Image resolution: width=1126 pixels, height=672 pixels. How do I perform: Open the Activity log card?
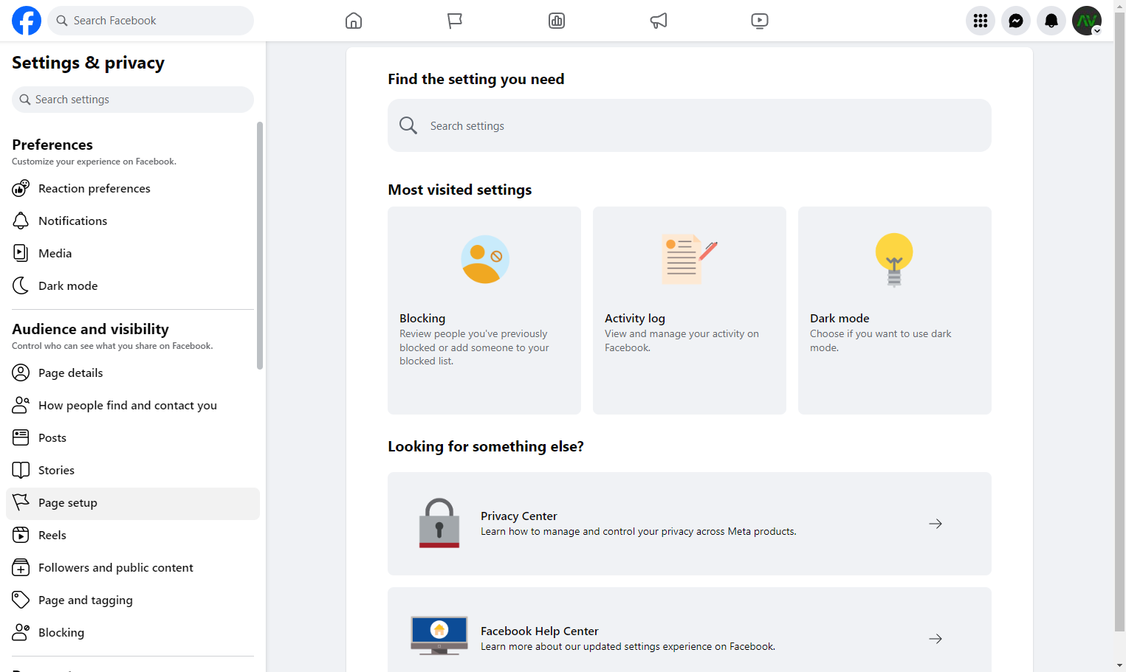[x=690, y=311]
